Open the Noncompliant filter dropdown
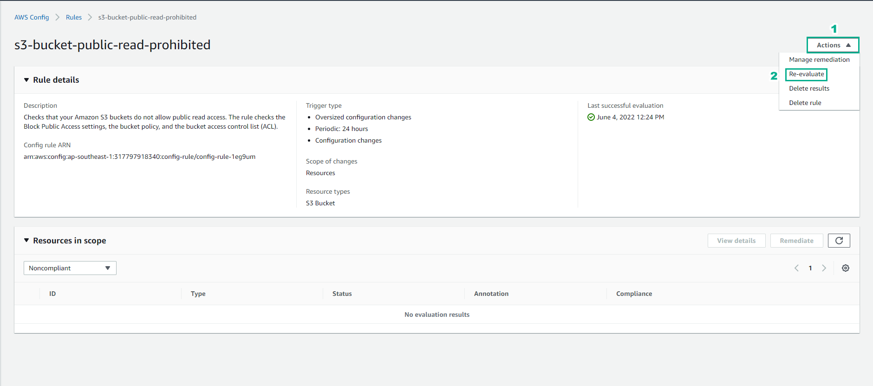This screenshot has height=386, width=873. point(70,268)
